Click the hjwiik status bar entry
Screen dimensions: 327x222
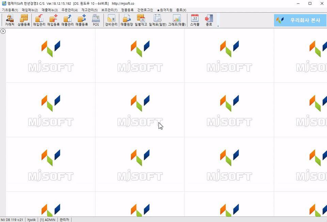31,220
